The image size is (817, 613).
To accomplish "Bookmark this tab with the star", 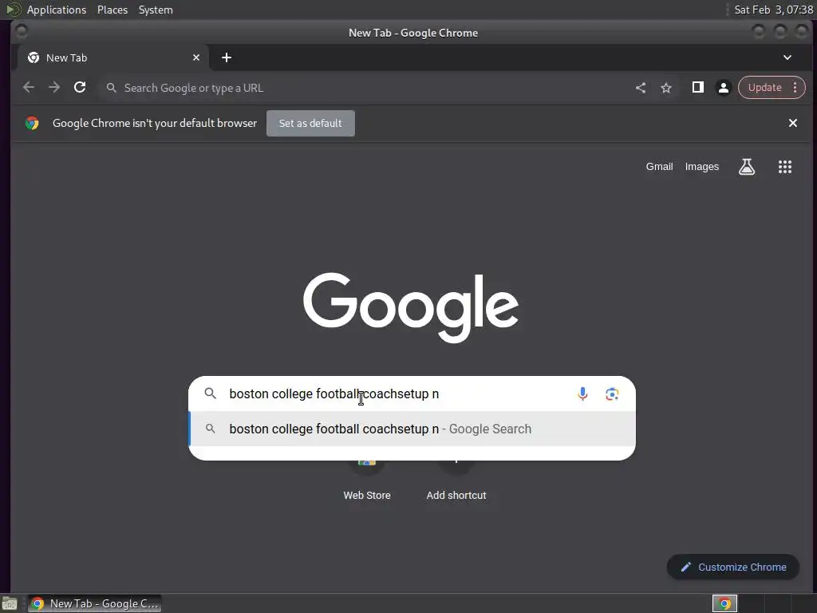I will [x=666, y=88].
